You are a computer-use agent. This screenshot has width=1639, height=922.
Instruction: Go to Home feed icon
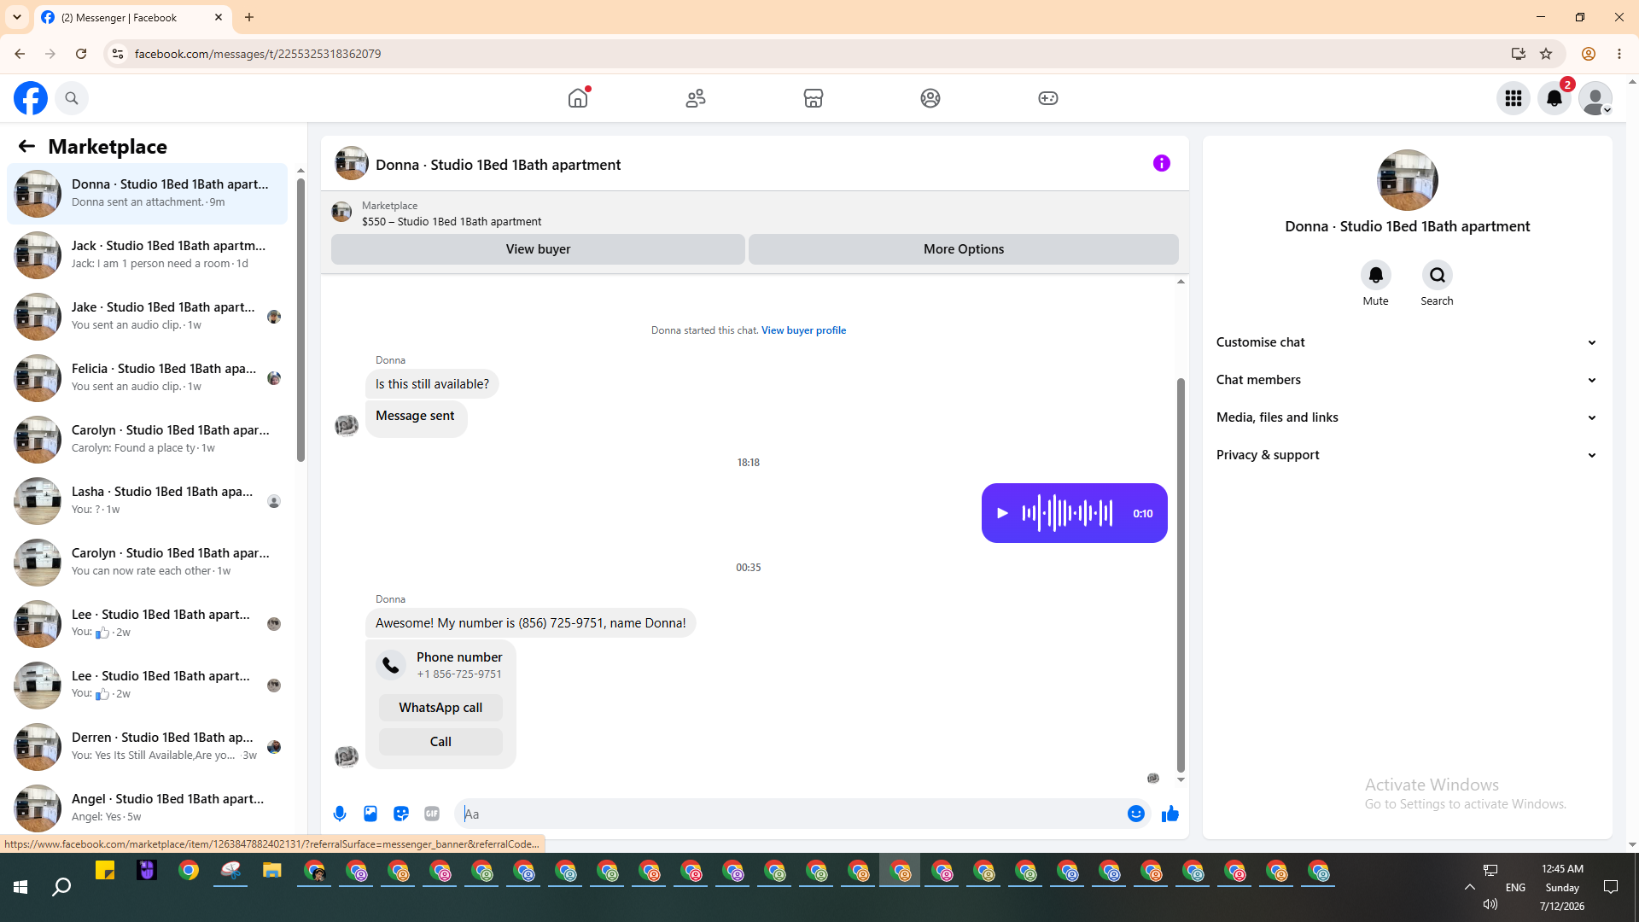coord(578,98)
